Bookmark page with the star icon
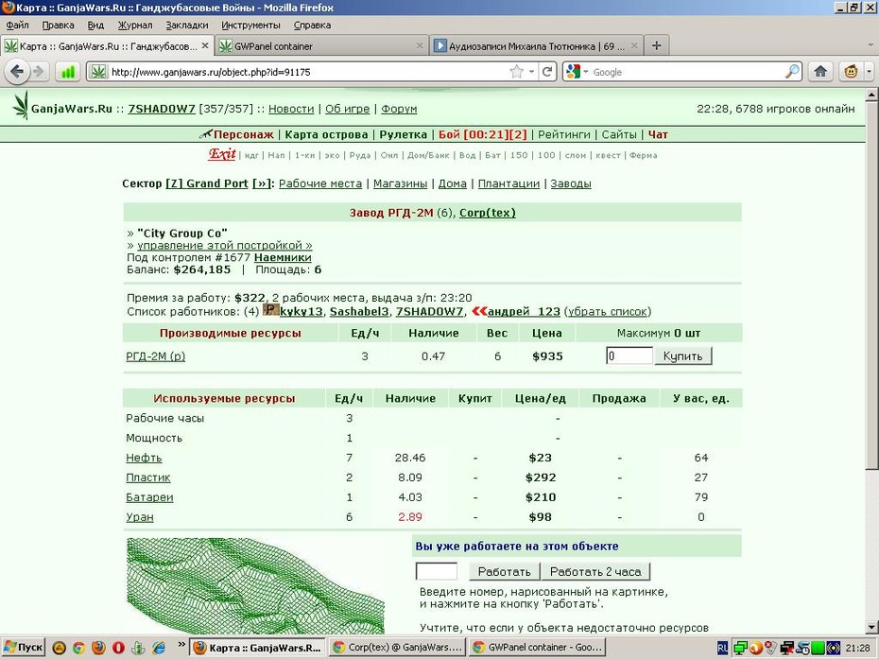 coord(516,72)
